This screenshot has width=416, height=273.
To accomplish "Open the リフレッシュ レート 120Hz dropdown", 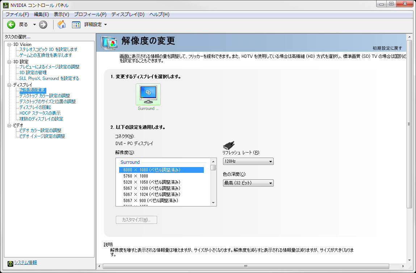I will click(x=248, y=161).
